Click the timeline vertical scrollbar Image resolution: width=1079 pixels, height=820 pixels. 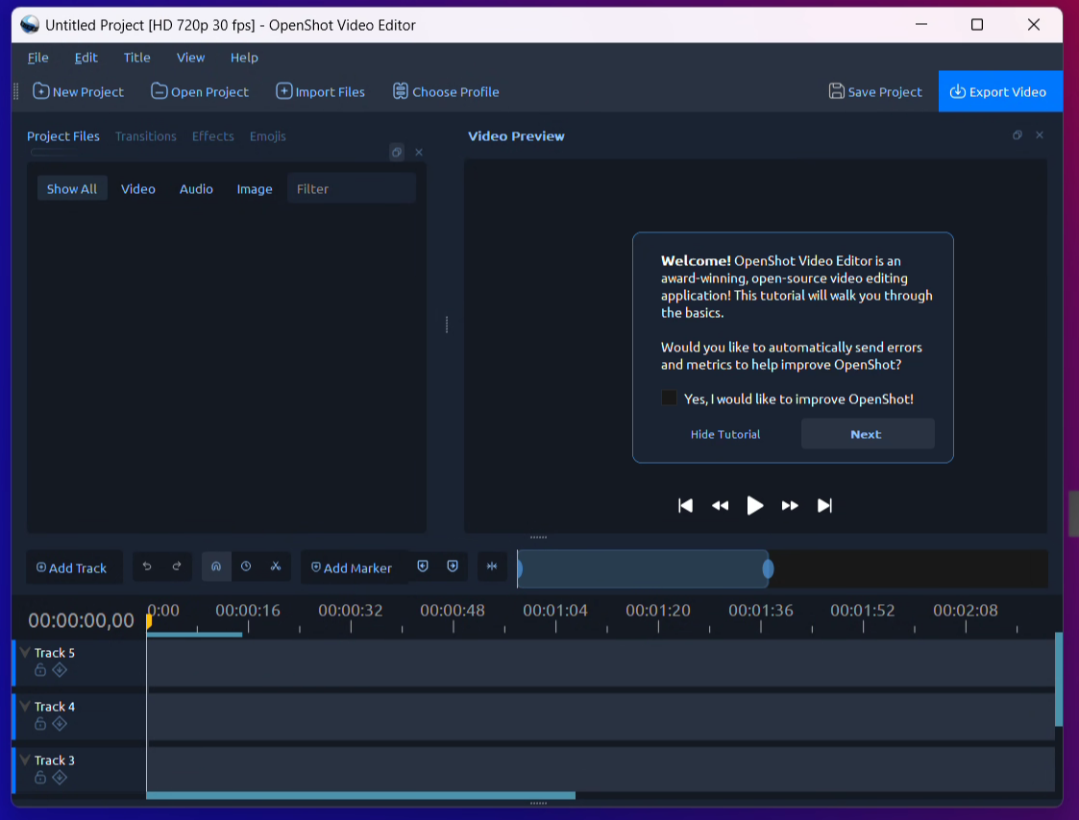[1059, 680]
